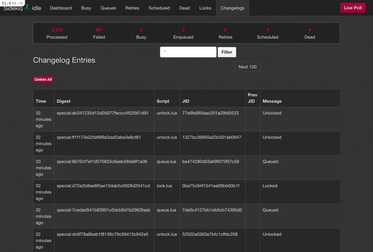Open the Enqueued count summary

(x=183, y=33)
